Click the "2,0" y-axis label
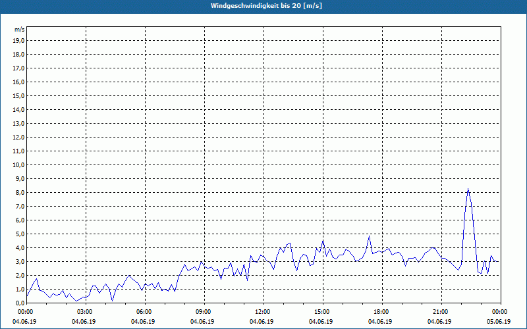Screen dimensions: 527x329 click(x=20, y=276)
